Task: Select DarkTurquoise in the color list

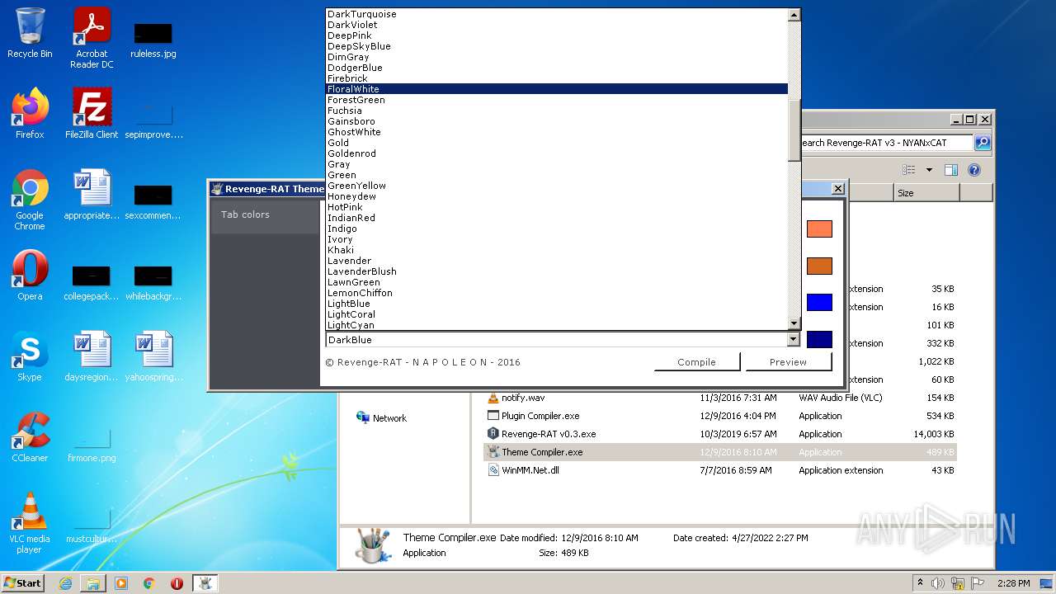Action: pyautogui.click(x=557, y=14)
